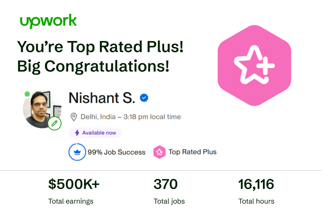Screen dimensions: 322x214
Task: Click the large pink star badge
Action: tap(254, 66)
